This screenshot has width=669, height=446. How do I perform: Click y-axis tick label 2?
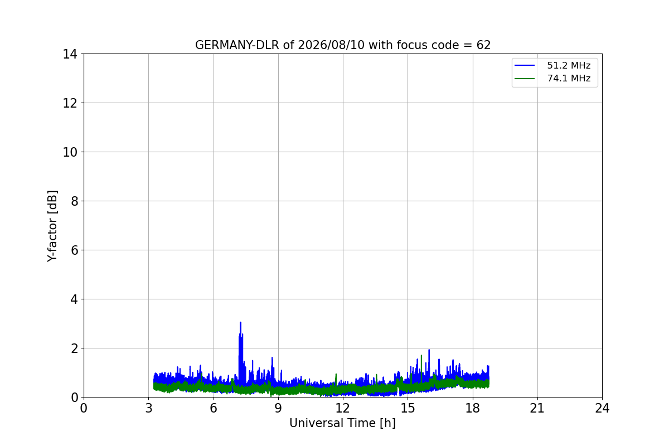coord(74,348)
